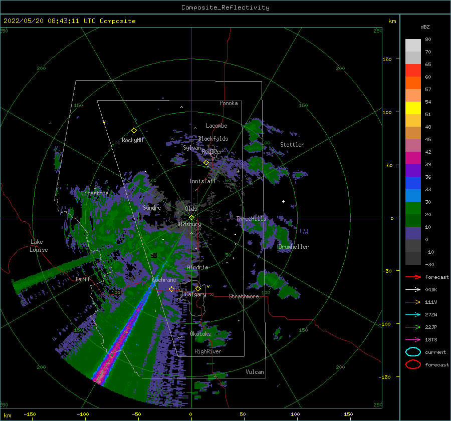Image resolution: width=451 pixels, height=421 pixels.
Task: Click the yellow diamond marker below RedDeer
Action: pos(206,163)
